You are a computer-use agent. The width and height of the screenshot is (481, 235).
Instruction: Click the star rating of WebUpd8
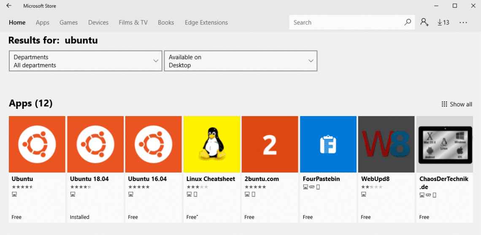click(371, 186)
